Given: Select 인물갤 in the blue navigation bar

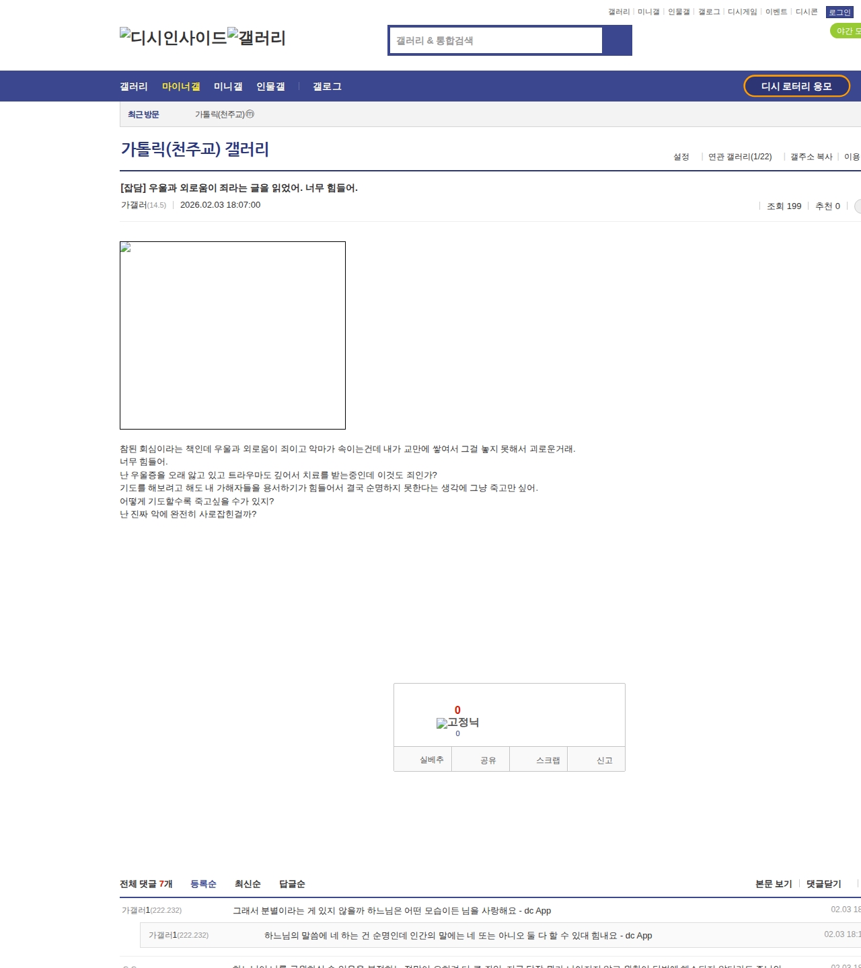Looking at the screenshot, I should pos(270,86).
